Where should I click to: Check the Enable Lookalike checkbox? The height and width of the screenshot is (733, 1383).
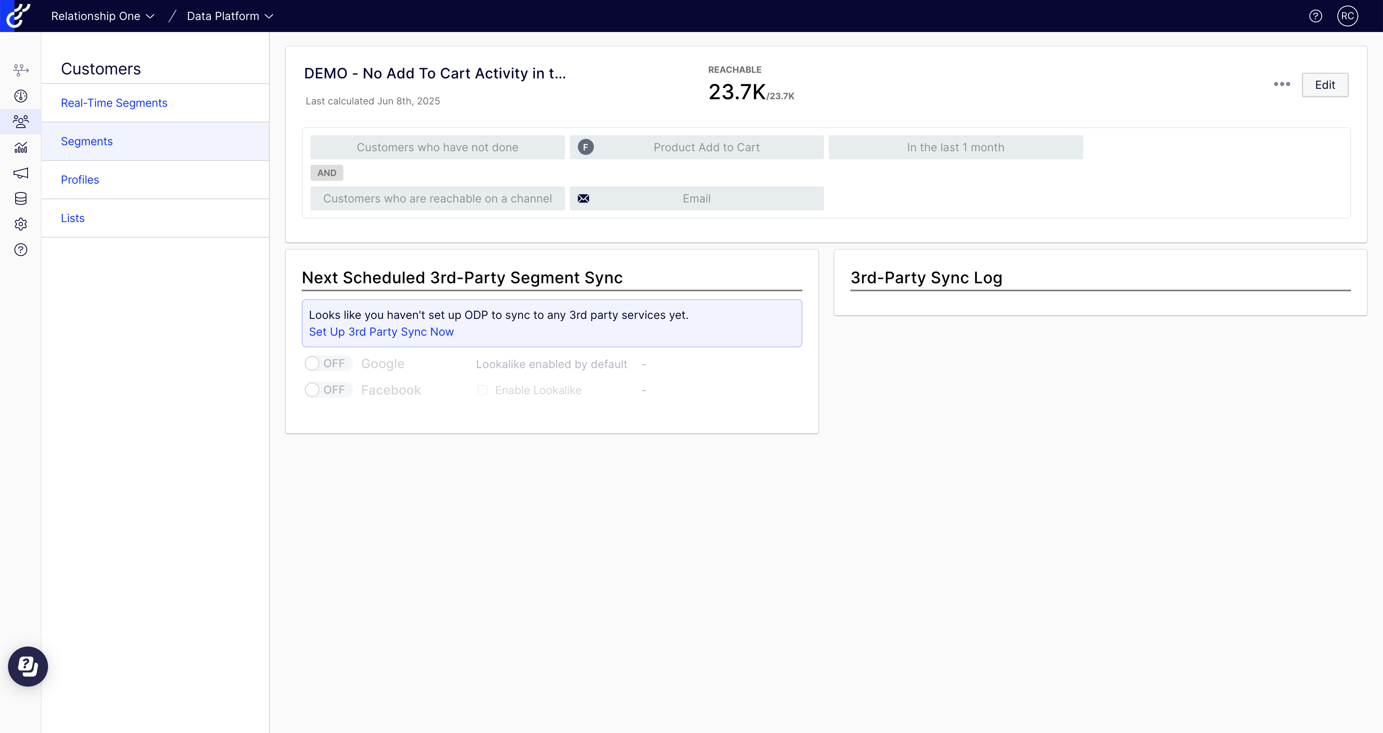[x=482, y=390]
